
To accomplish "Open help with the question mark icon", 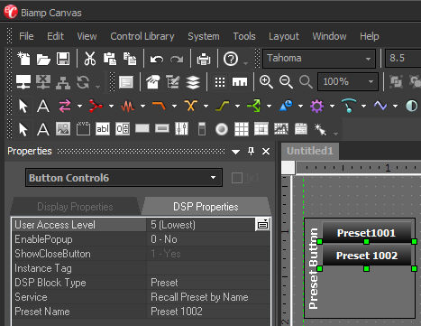I will tap(231, 59).
